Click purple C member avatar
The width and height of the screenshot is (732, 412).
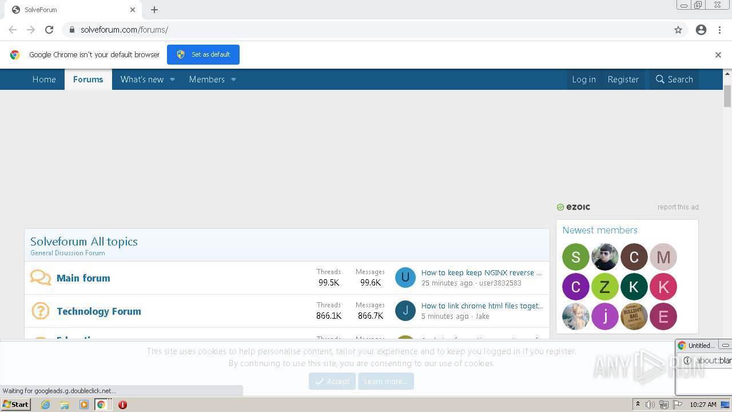point(576,287)
